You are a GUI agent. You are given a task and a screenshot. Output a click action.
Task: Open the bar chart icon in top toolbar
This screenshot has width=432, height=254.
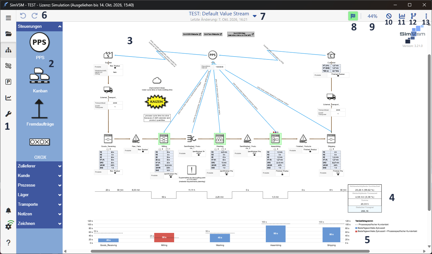click(402, 16)
